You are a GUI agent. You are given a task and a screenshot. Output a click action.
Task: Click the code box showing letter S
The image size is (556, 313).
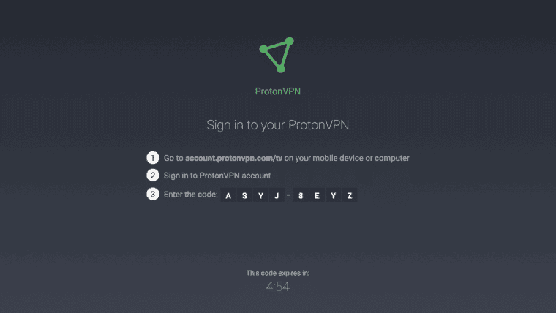point(244,195)
